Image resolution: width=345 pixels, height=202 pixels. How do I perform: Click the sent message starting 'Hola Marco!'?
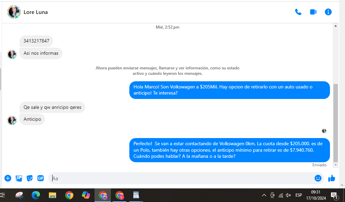point(229,90)
